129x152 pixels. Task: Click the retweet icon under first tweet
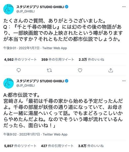49,70
